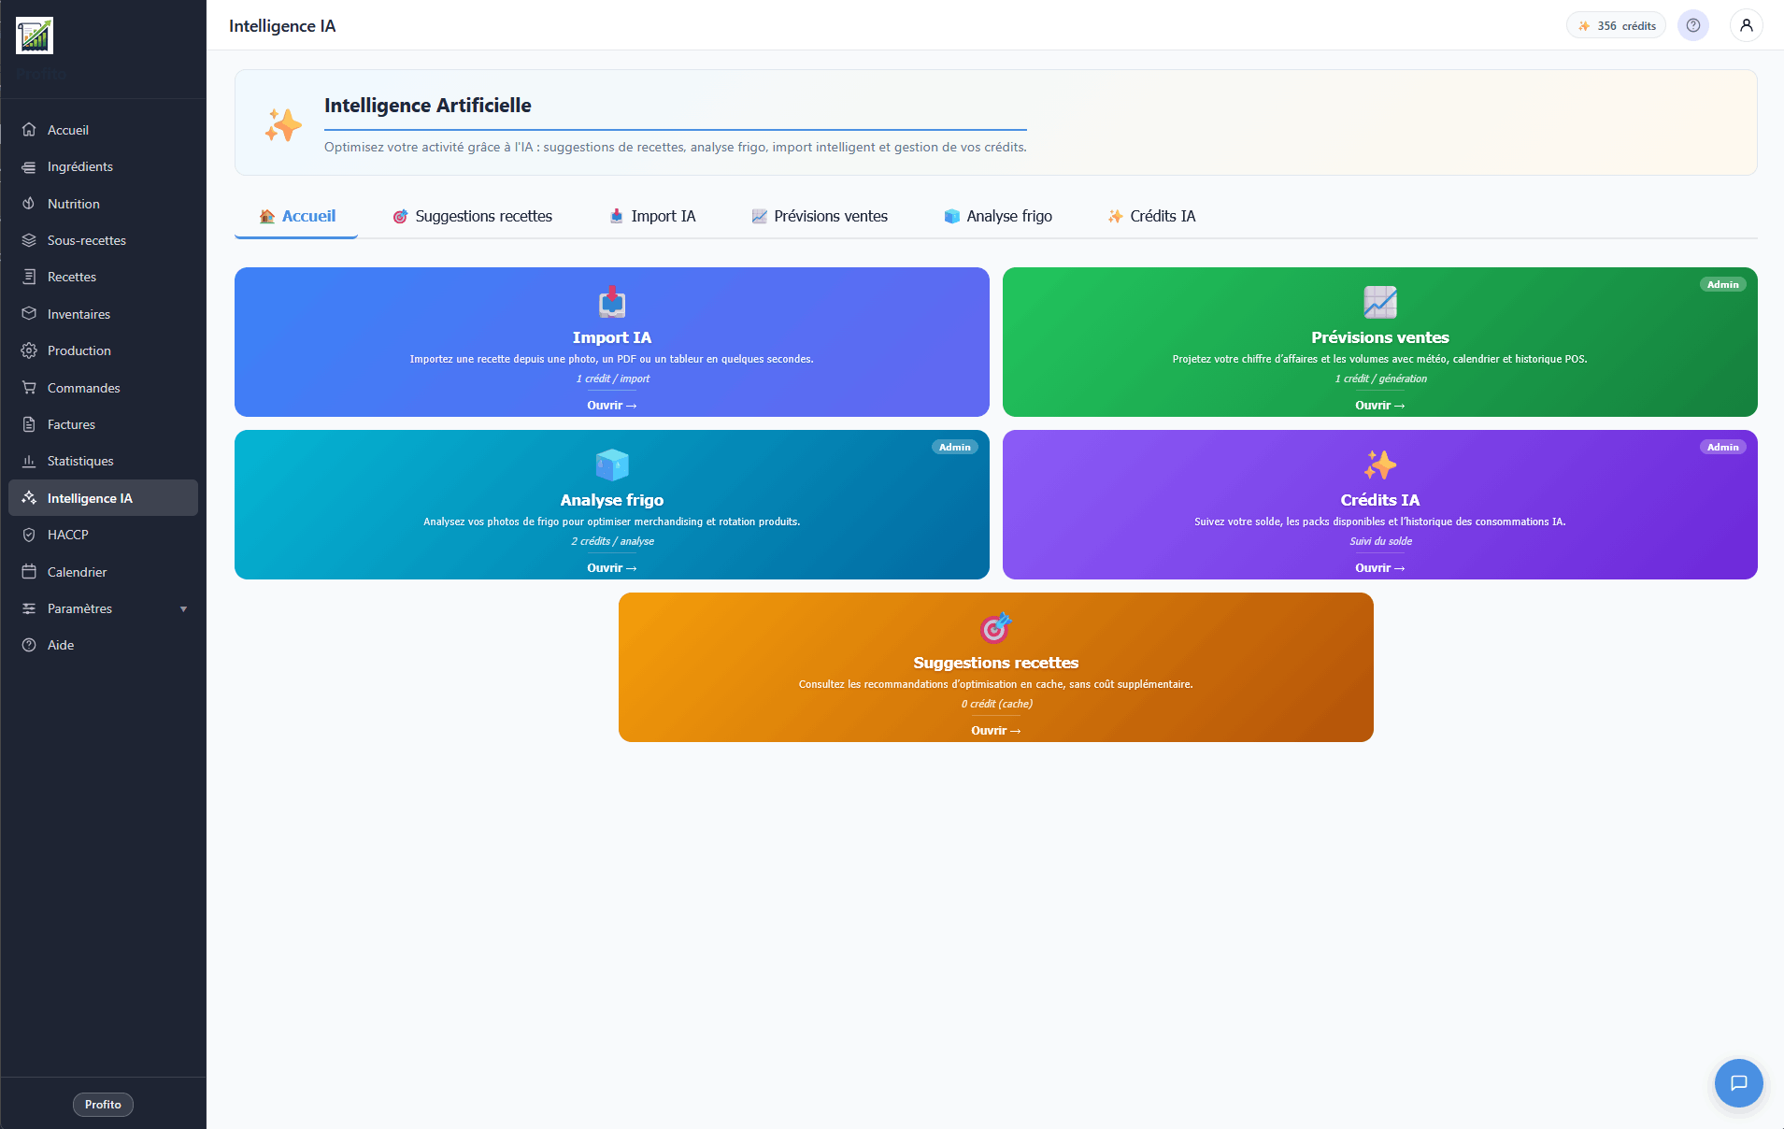Click the 356 crédits badge
Screen dimensions: 1784x1129
point(1616,25)
